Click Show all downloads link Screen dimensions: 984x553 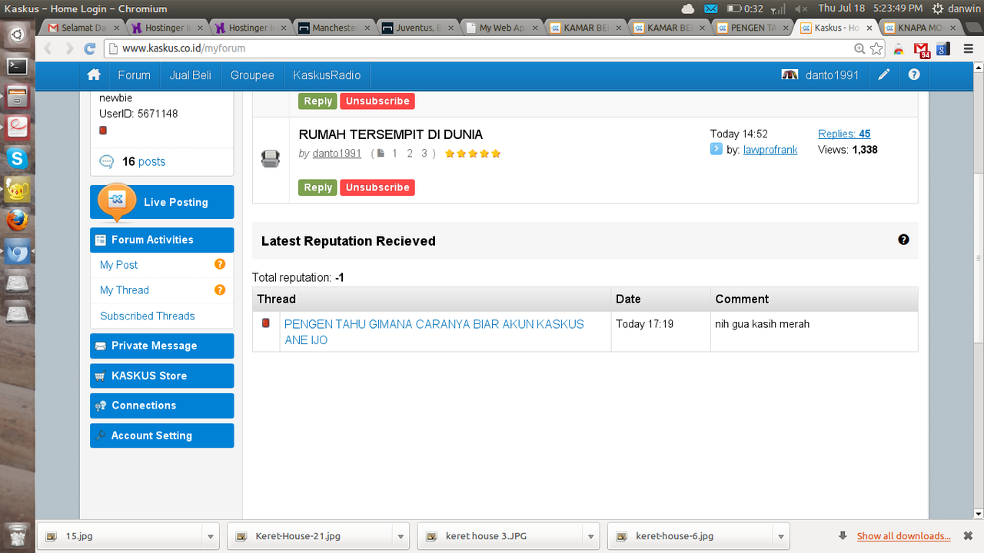904,536
